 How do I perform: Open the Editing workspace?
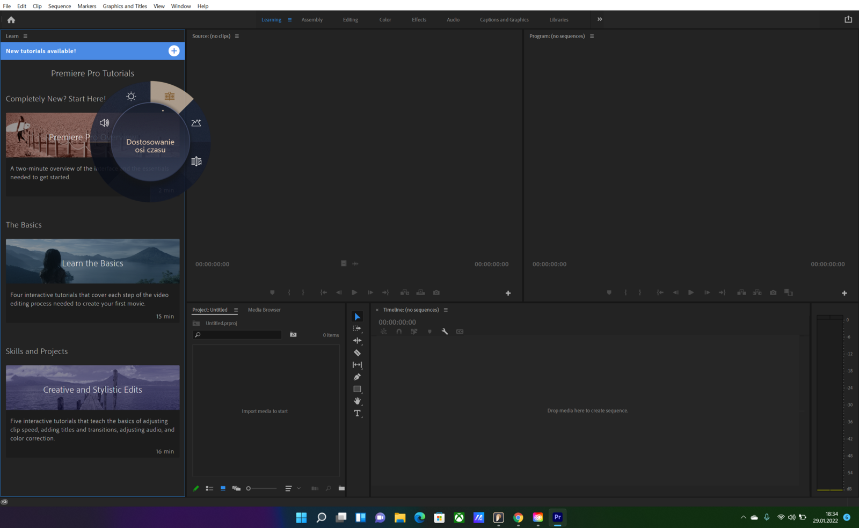click(350, 20)
